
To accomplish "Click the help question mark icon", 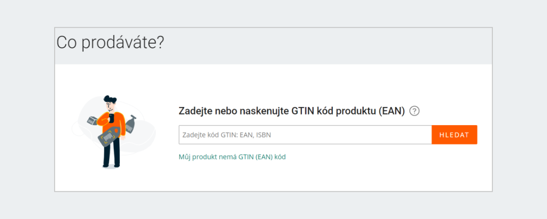I will (414, 111).
